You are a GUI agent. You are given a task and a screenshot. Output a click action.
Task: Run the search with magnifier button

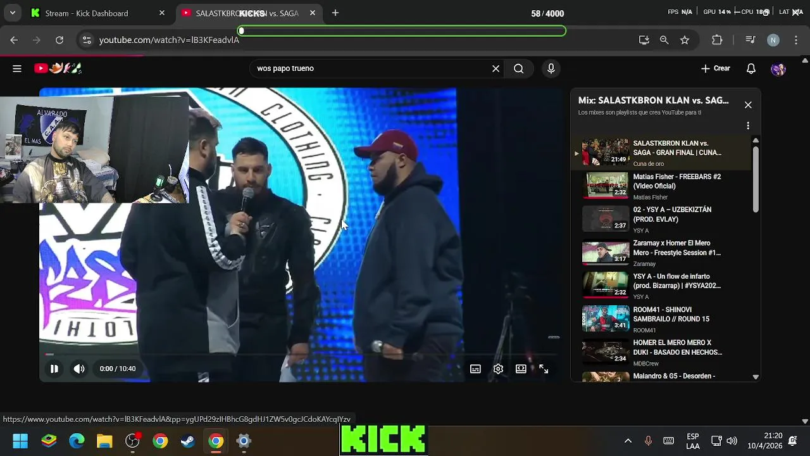(518, 68)
